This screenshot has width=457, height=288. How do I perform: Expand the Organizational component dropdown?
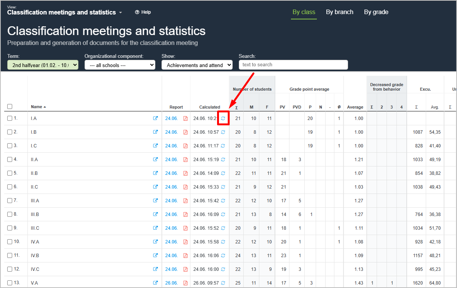pos(120,65)
